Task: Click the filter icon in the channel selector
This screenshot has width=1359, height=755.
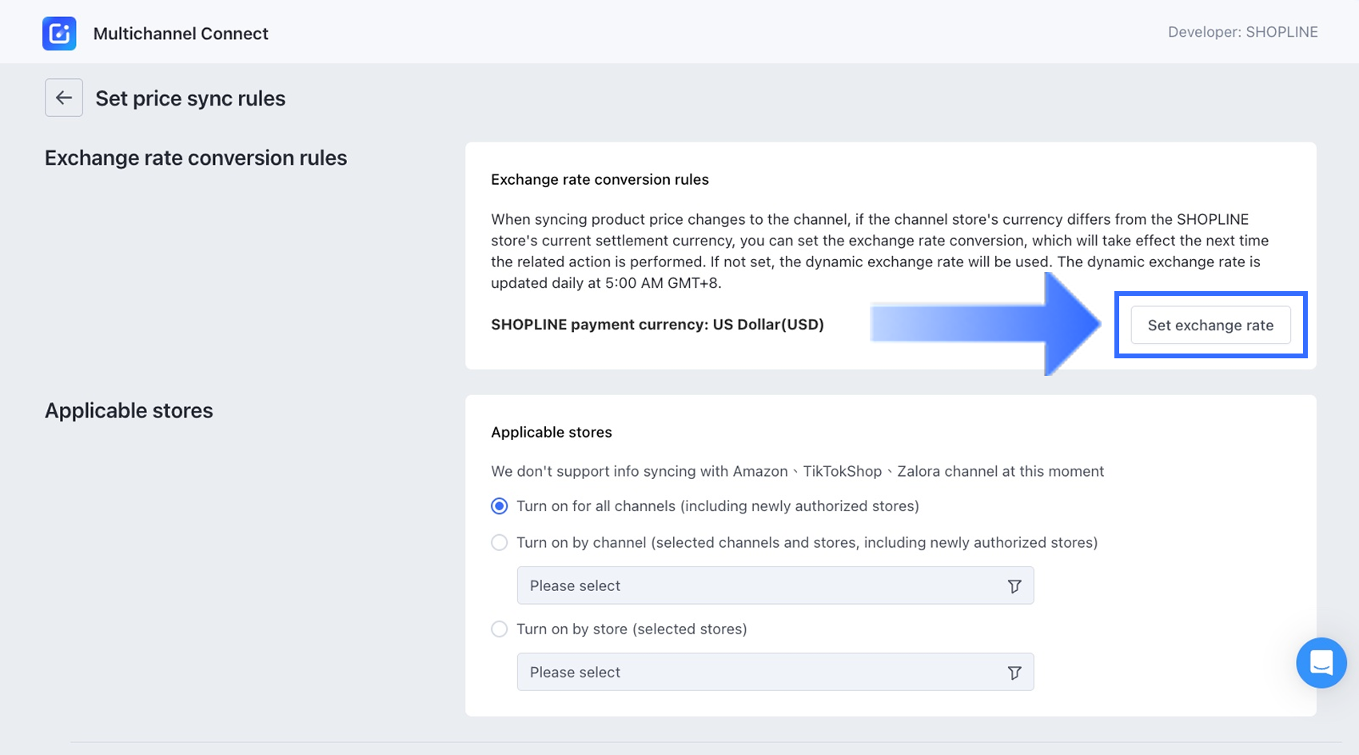Action: click(x=1014, y=586)
